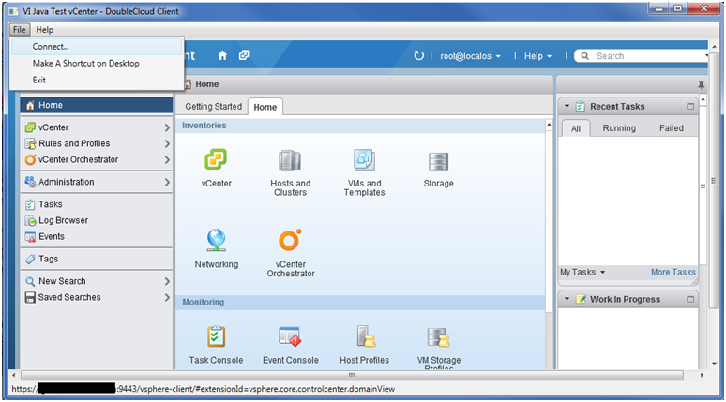
Task: Click the horizontal scrollbar at the bottom
Action: point(352,375)
